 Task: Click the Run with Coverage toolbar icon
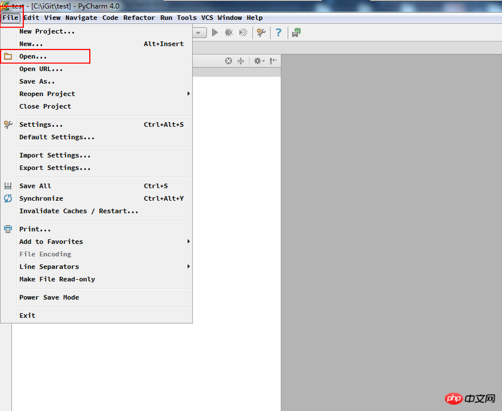[243, 33]
